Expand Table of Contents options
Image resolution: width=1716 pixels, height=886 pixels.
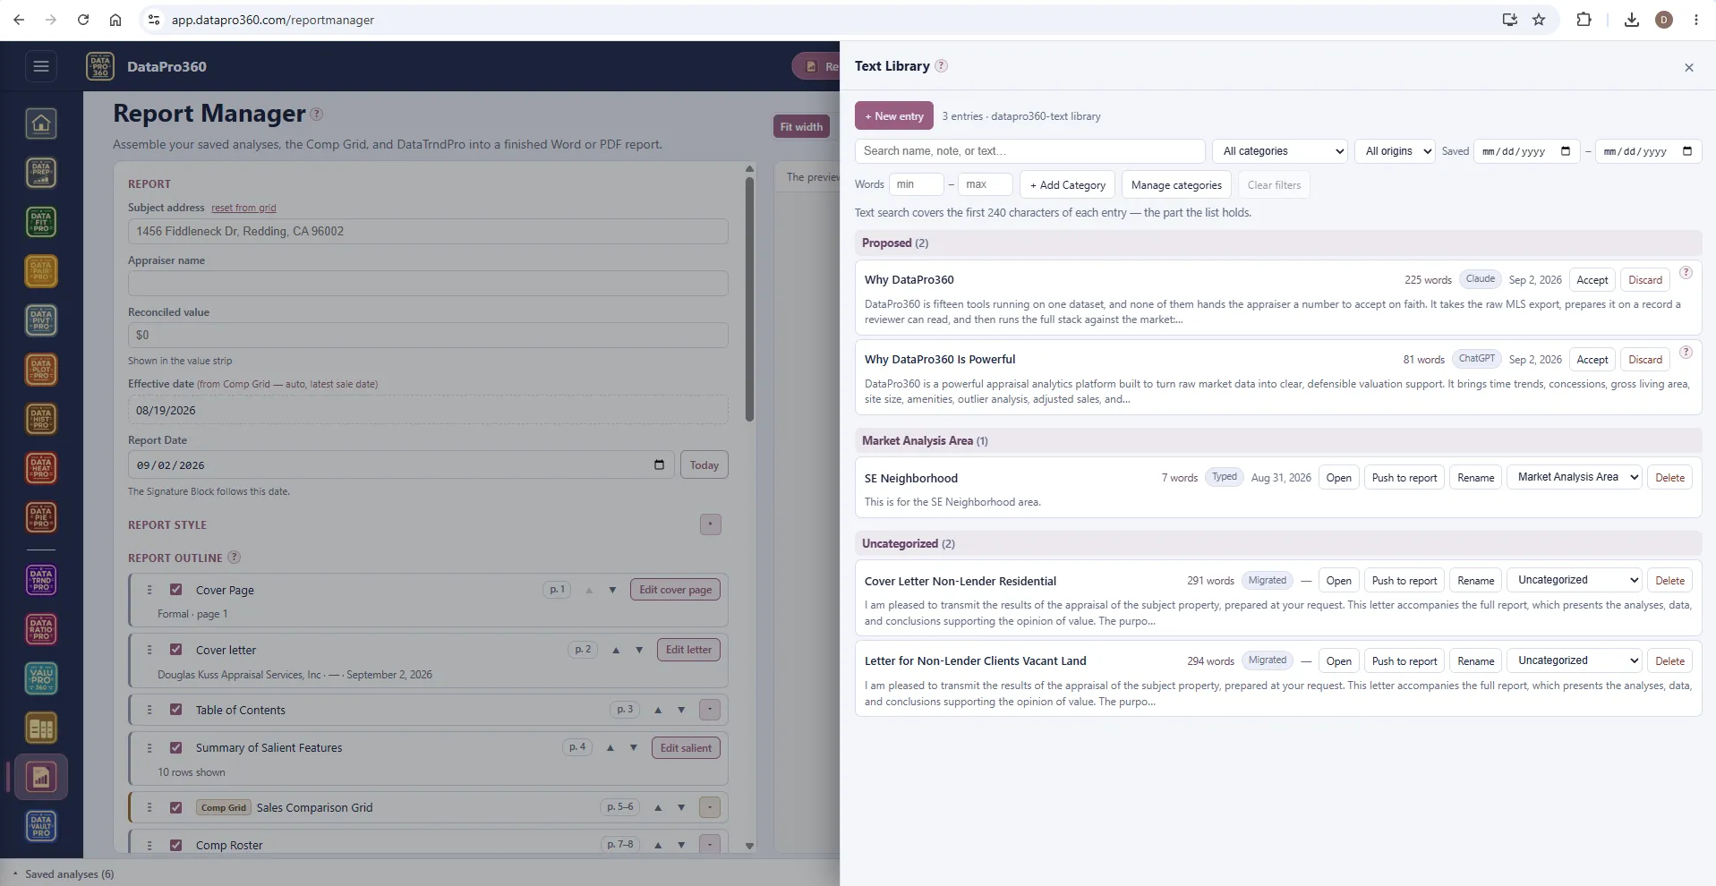click(710, 710)
